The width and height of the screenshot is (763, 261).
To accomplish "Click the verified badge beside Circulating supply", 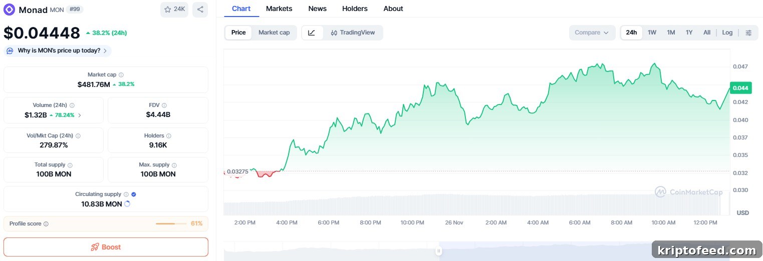I will (x=134, y=194).
